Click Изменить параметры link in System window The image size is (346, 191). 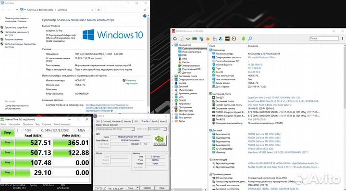[131, 82]
